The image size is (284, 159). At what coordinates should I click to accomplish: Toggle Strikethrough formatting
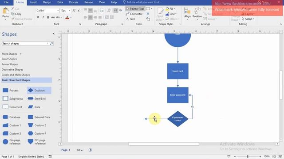click(53, 17)
